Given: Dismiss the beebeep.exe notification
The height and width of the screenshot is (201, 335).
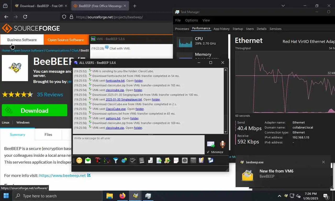Looking at the screenshot, I should (x=323, y=162).
